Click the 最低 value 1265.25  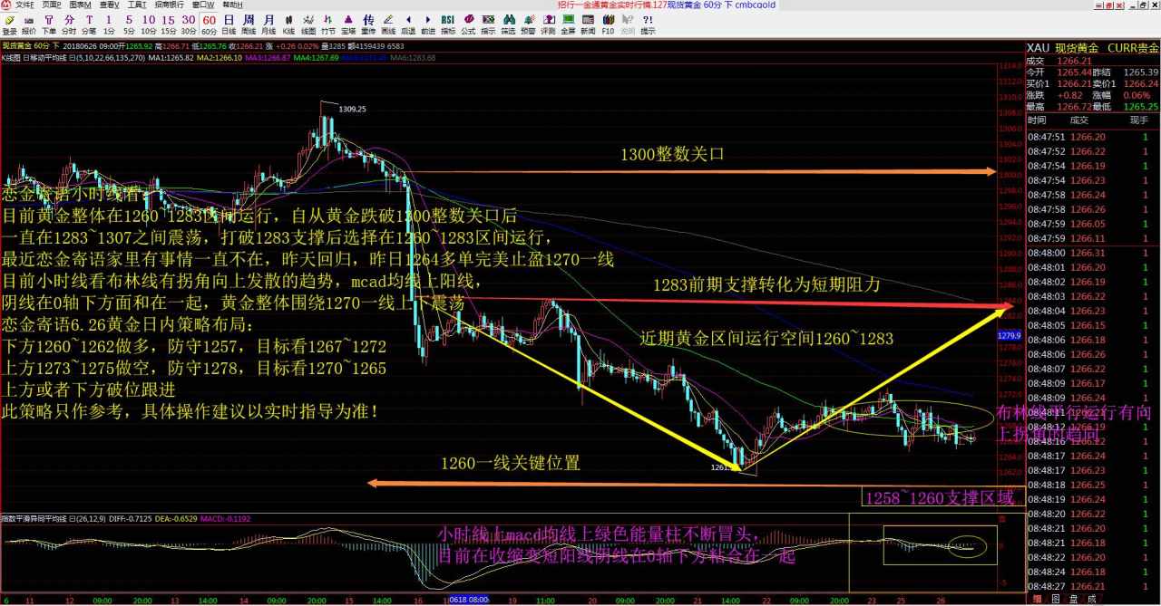click(x=1141, y=107)
